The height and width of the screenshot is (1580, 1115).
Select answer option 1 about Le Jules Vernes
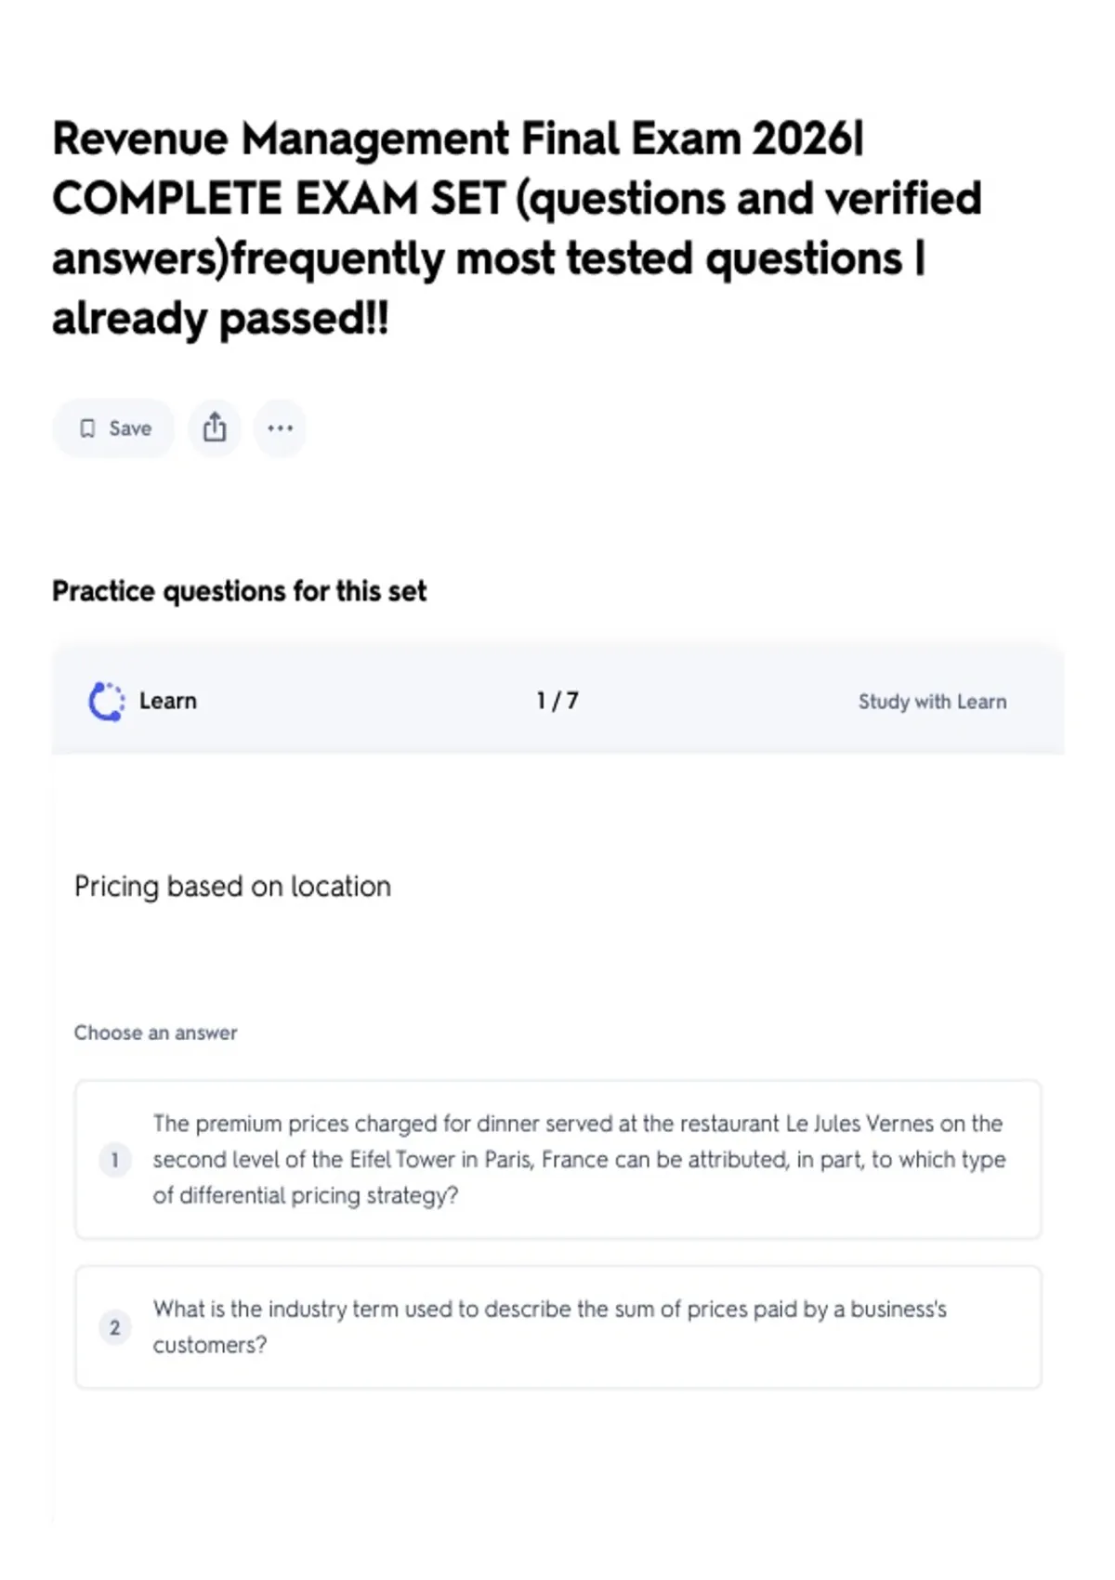pyautogui.click(x=557, y=1159)
